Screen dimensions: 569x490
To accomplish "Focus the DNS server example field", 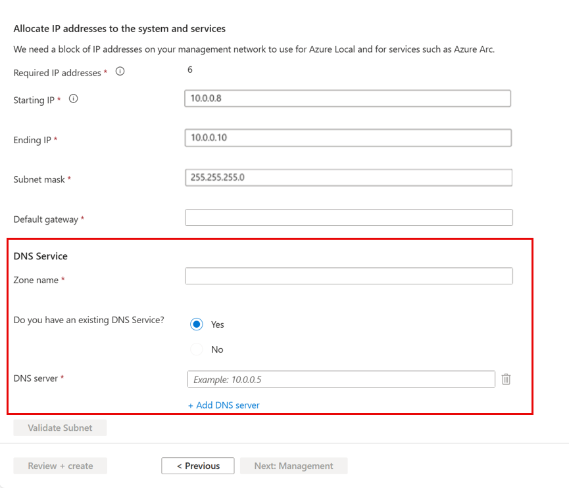I will (x=341, y=379).
